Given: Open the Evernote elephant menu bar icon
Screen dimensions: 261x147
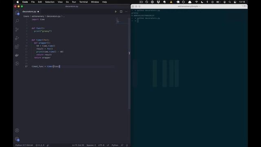Looking at the screenshot, I should pos(164,2).
